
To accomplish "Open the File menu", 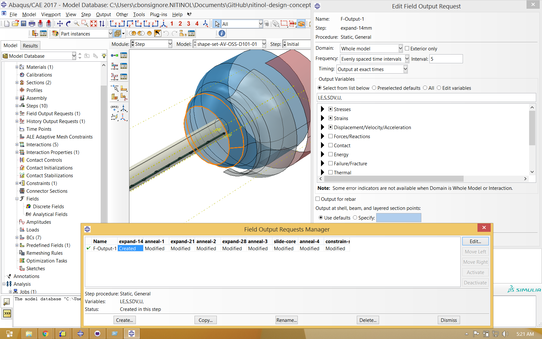I will (x=13, y=14).
